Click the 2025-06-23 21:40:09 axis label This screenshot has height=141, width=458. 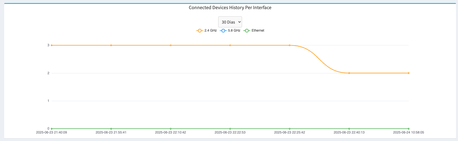click(x=52, y=132)
